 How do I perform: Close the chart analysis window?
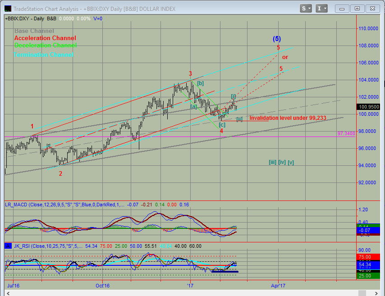[372, 9]
